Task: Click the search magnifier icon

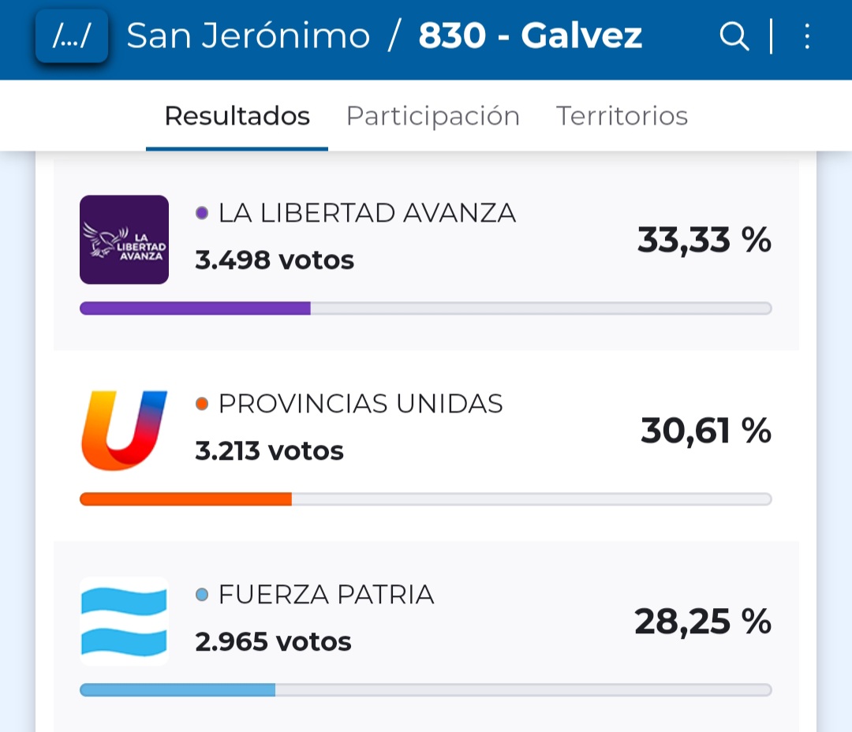Action: [734, 36]
